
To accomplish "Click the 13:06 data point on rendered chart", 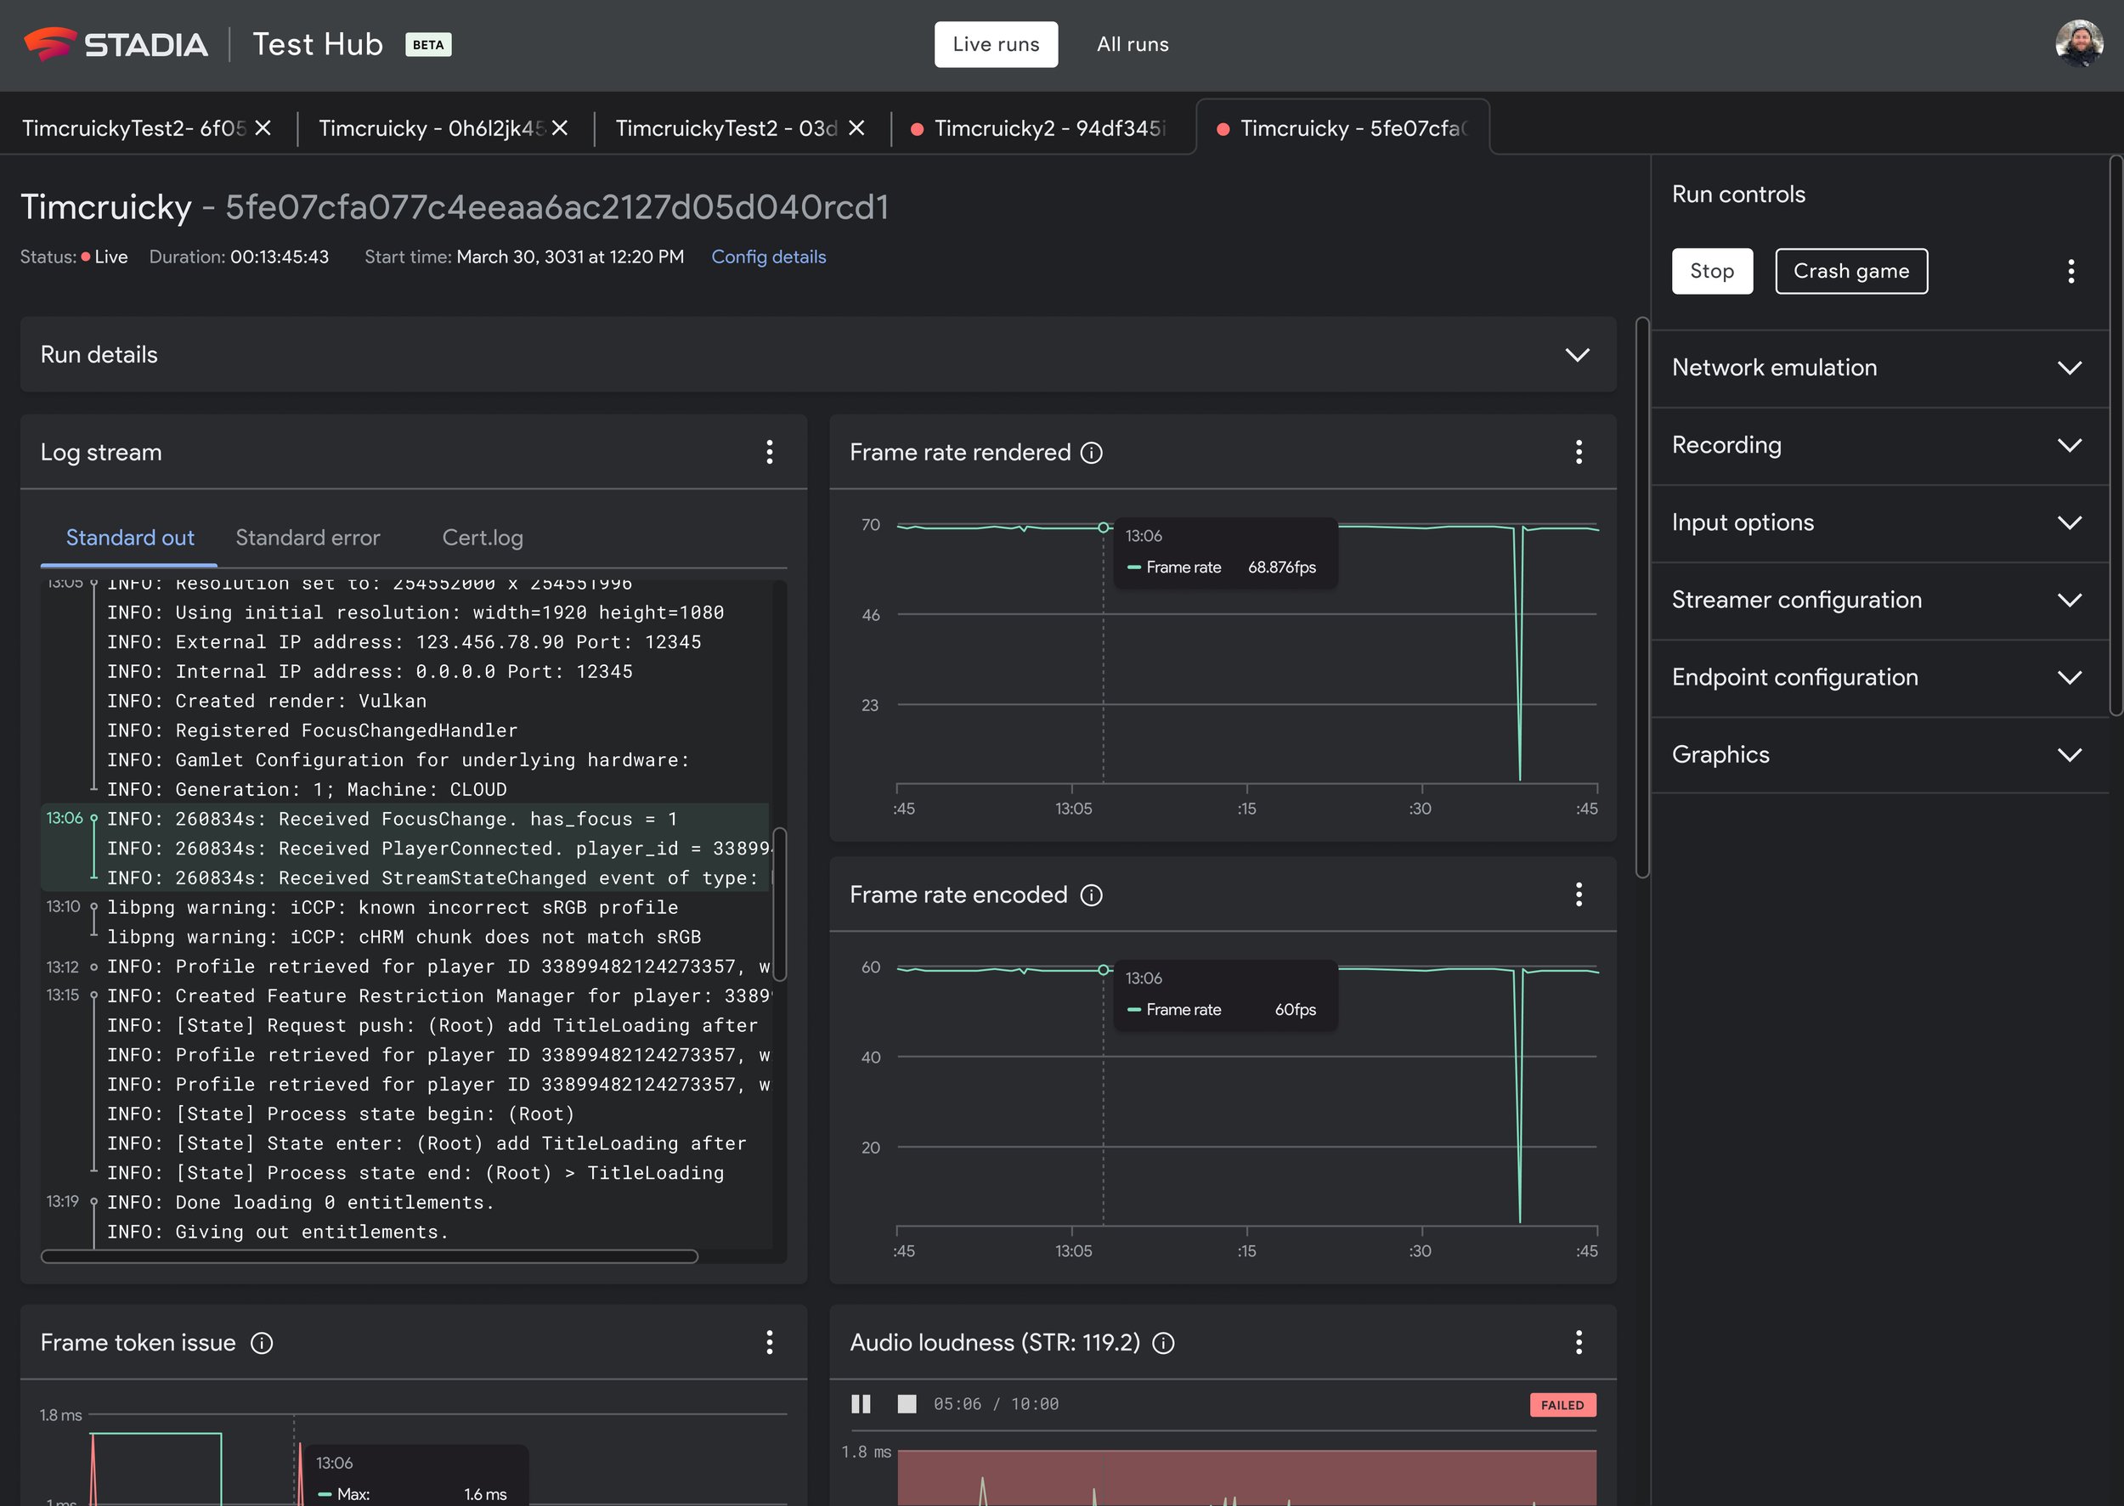I will click(1103, 527).
